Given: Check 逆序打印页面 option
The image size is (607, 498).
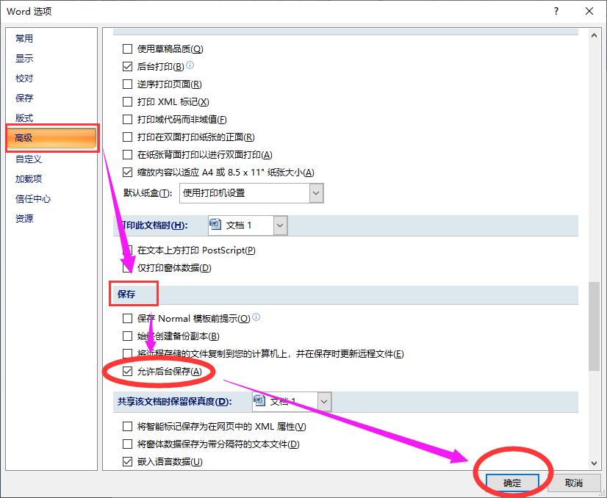Looking at the screenshot, I should 127,82.
